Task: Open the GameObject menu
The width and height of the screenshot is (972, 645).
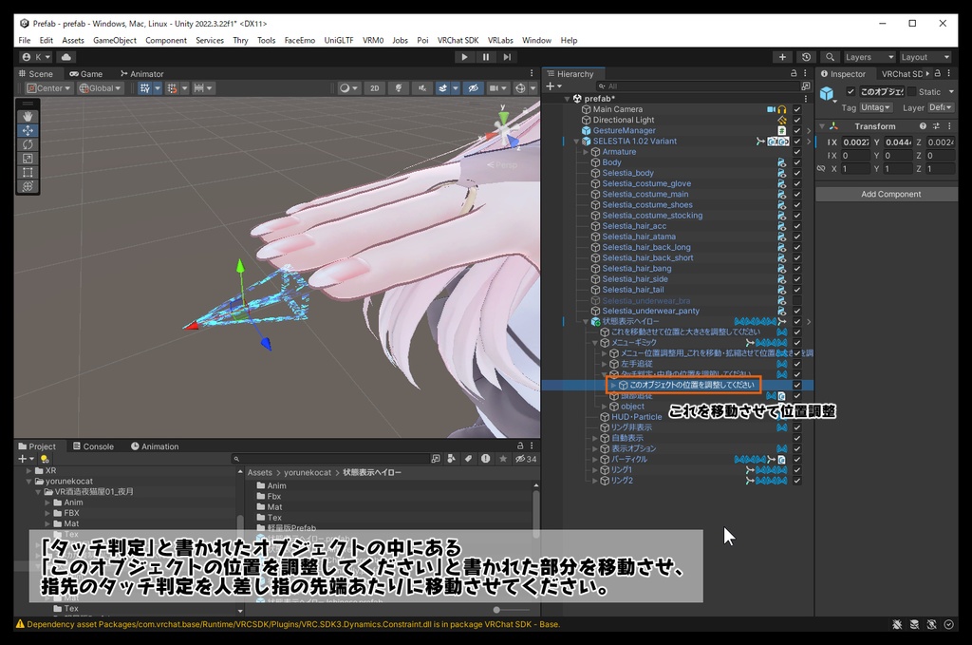Action: [115, 40]
